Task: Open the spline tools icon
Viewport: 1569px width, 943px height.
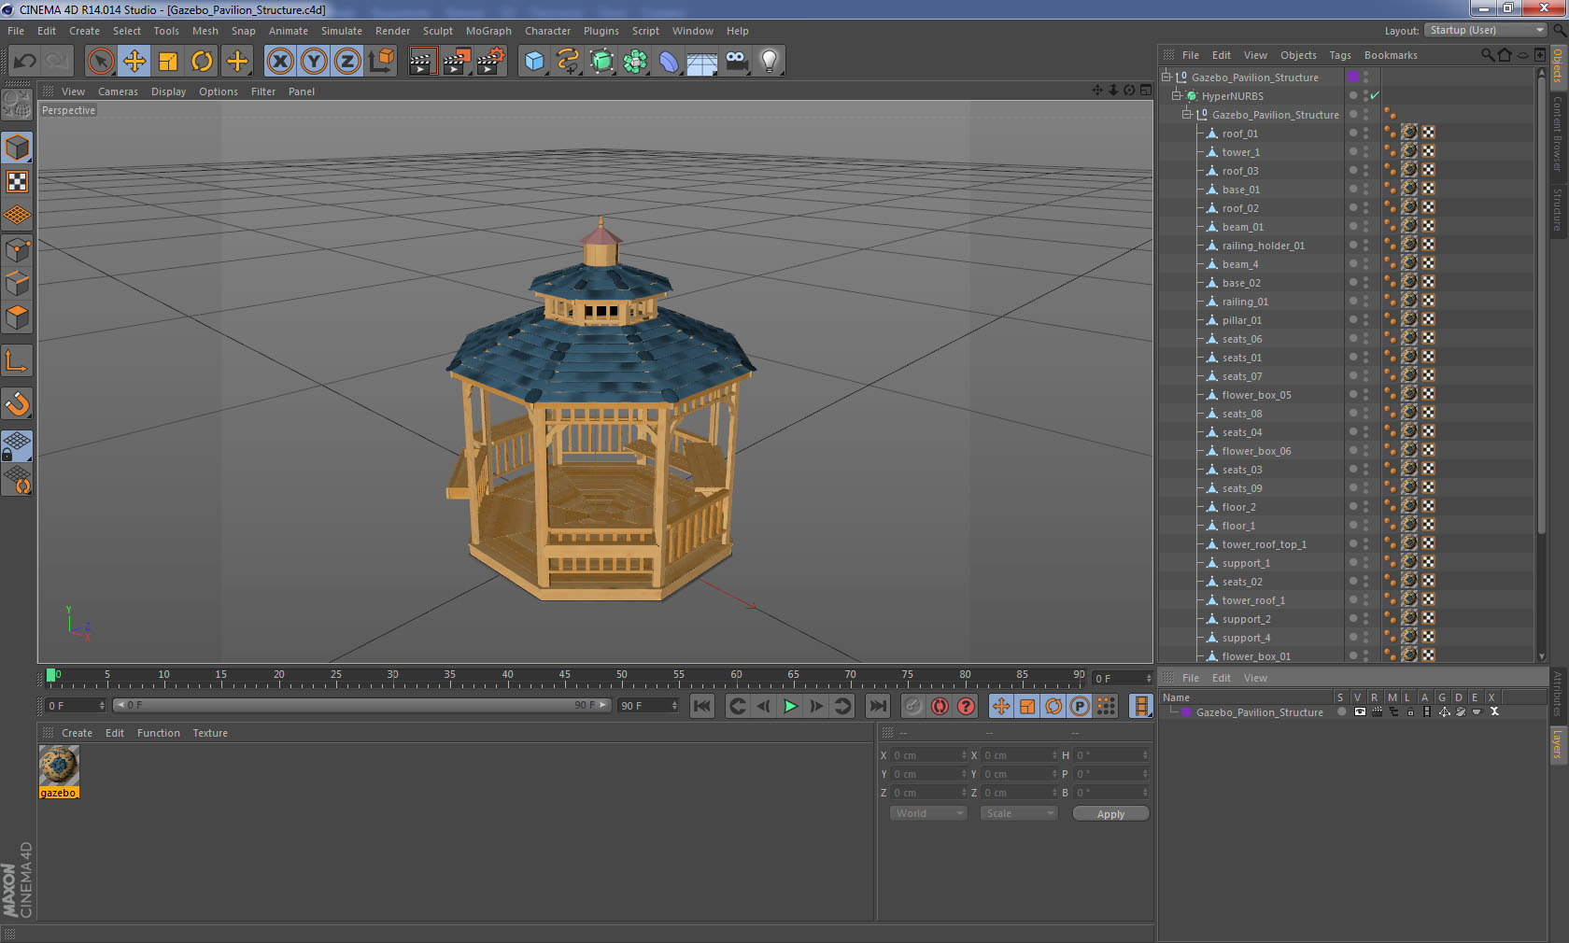Action: [568, 62]
